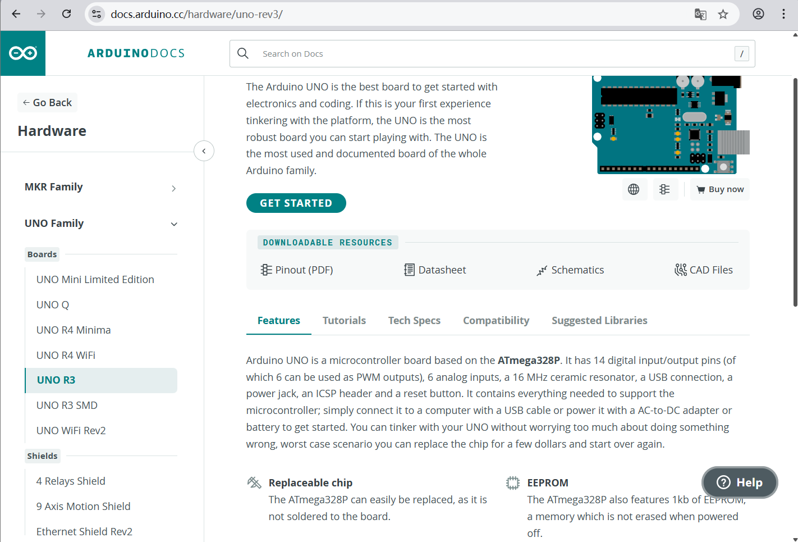This screenshot has width=798, height=542.
Task: Open site information icon in address bar
Action: 97,14
